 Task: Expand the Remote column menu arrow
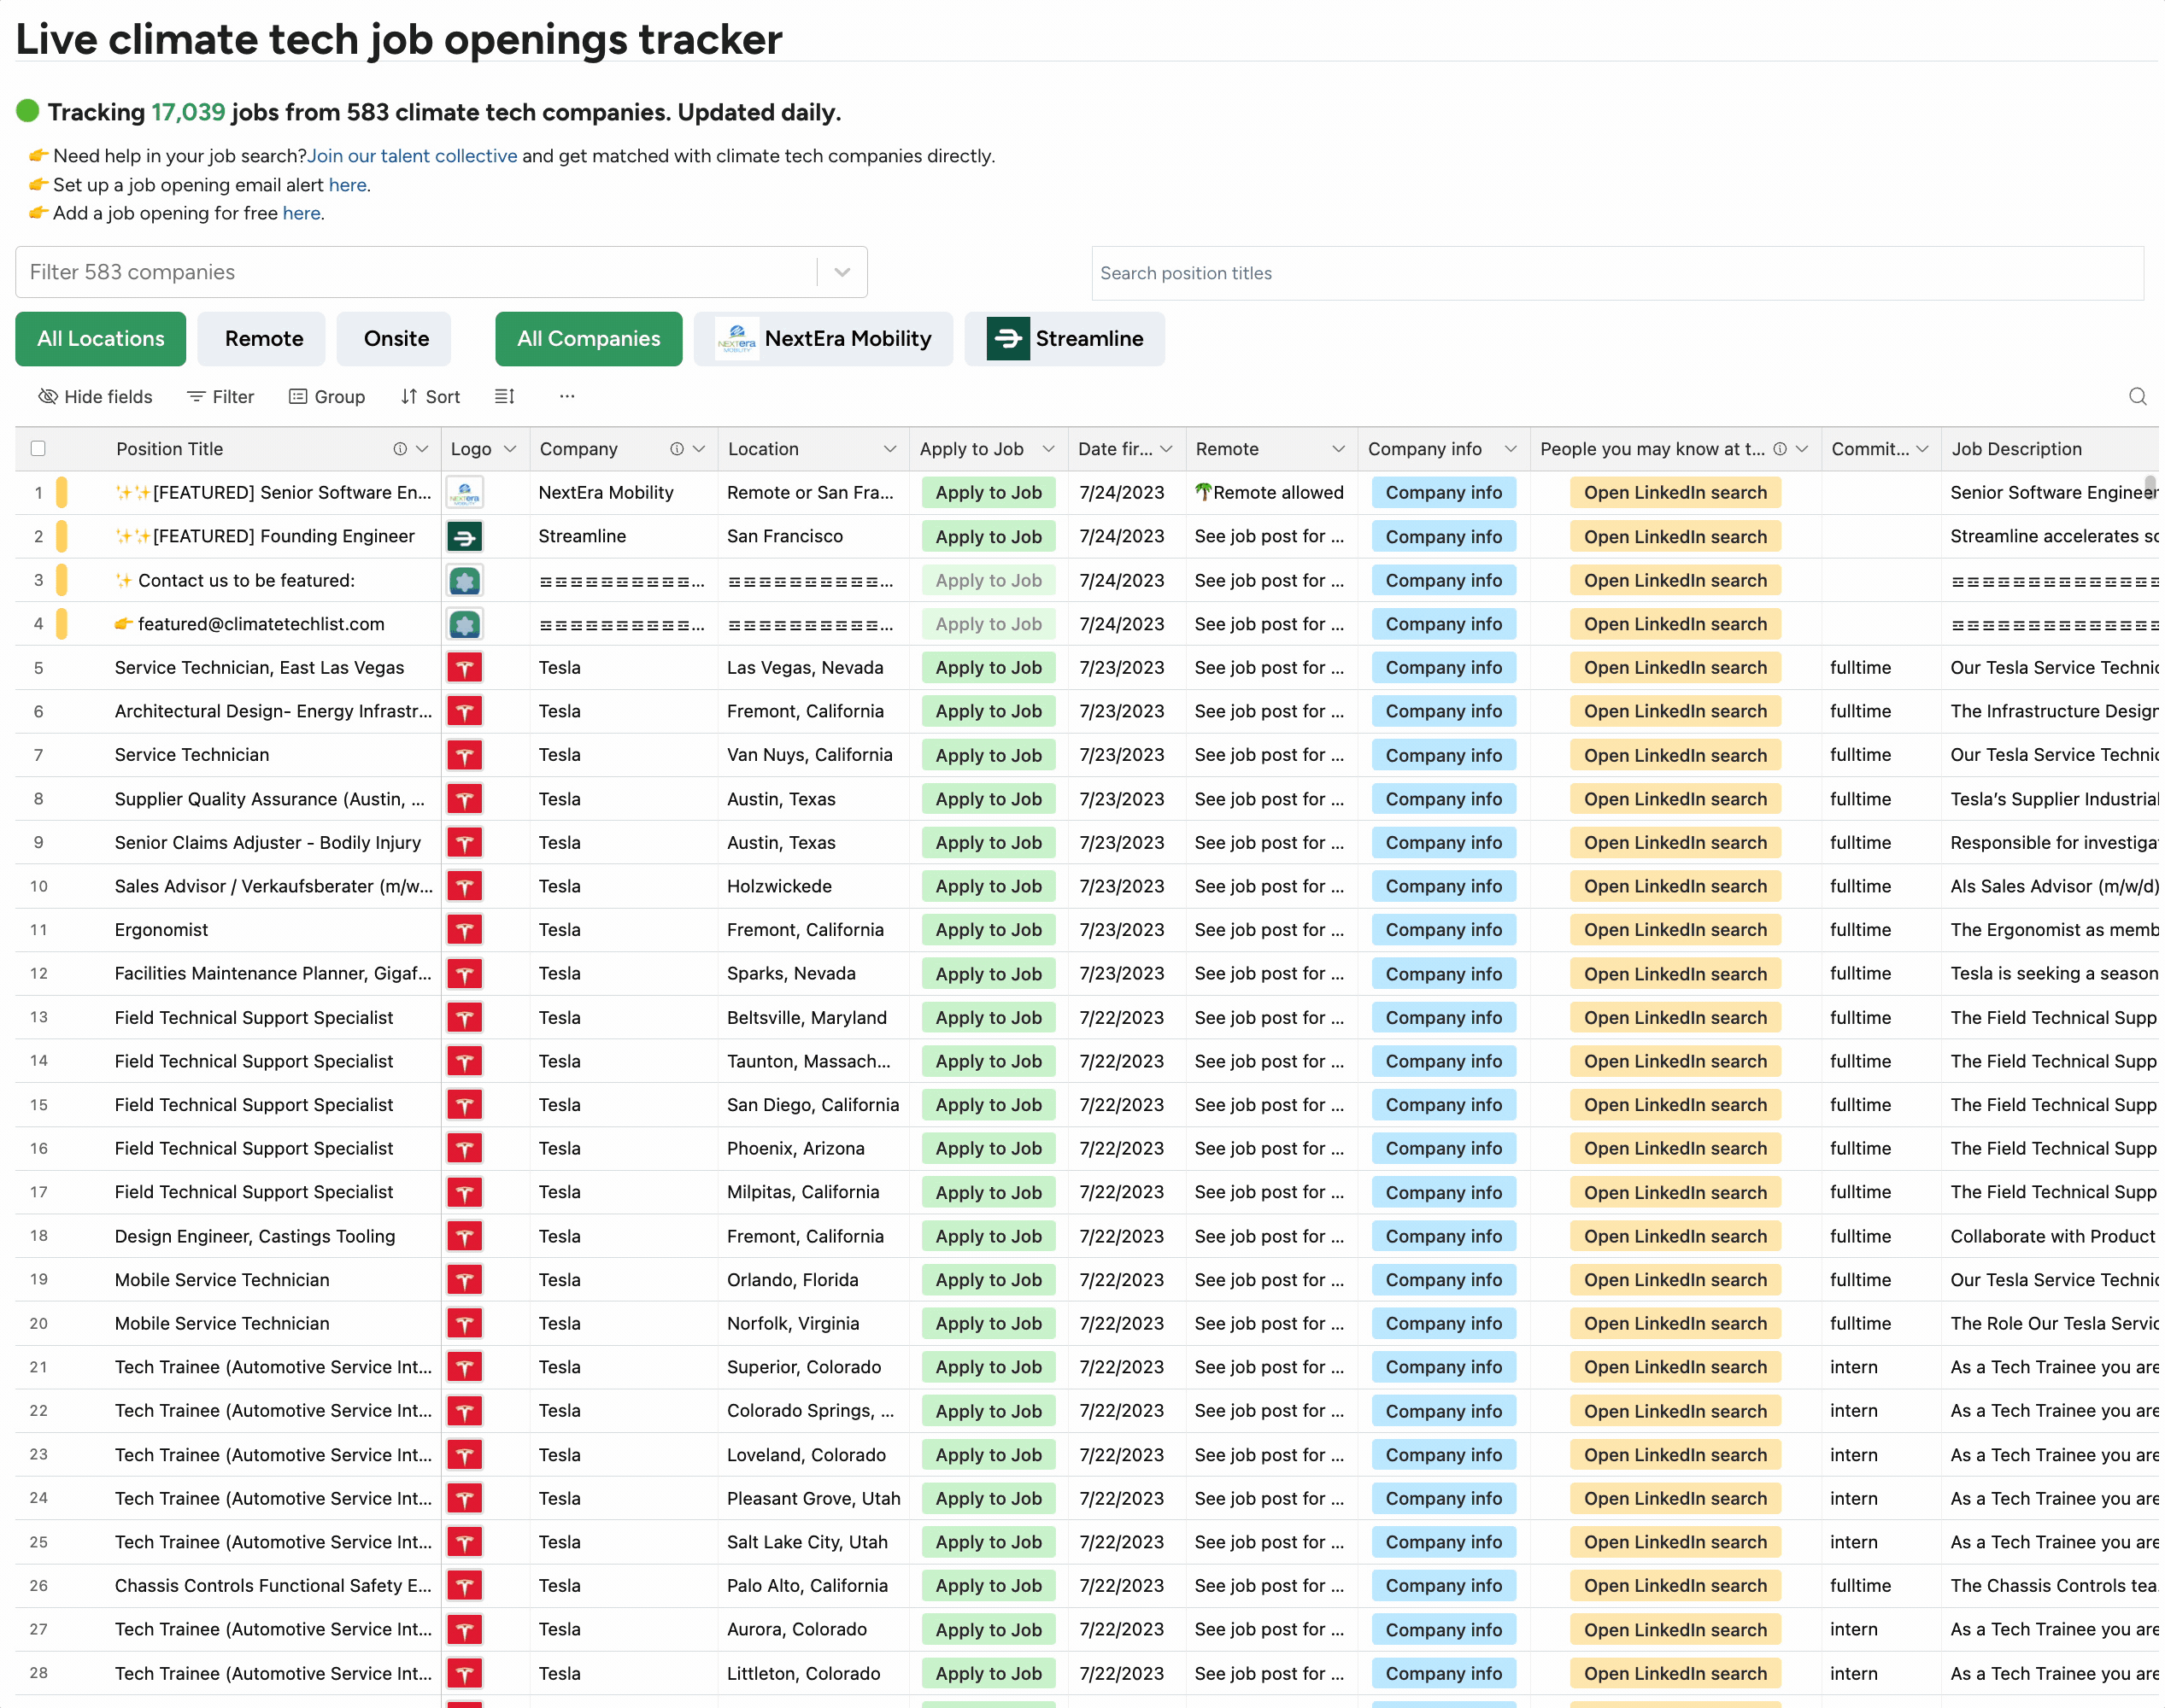(x=1339, y=449)
